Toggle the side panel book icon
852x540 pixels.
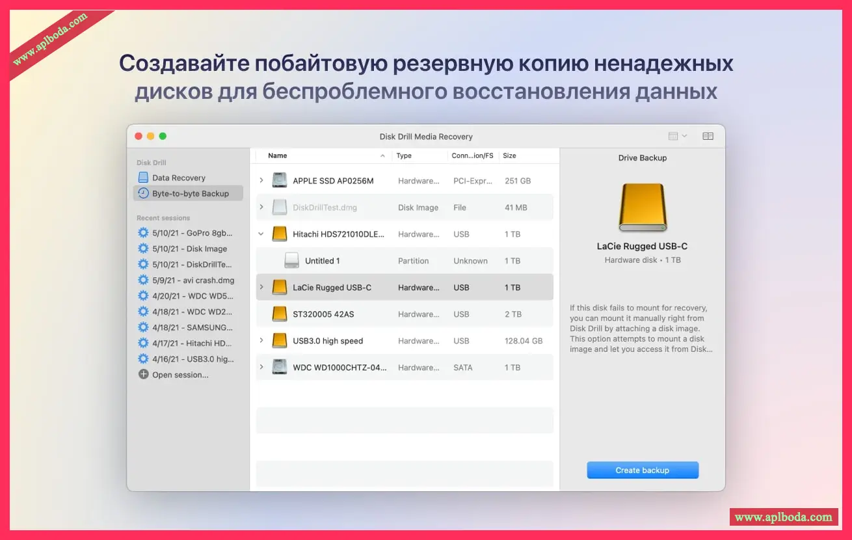pos(708,136)
